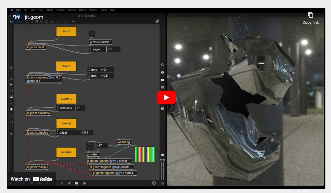Open the star favorites icon in left sidebar

coord(11,134)
